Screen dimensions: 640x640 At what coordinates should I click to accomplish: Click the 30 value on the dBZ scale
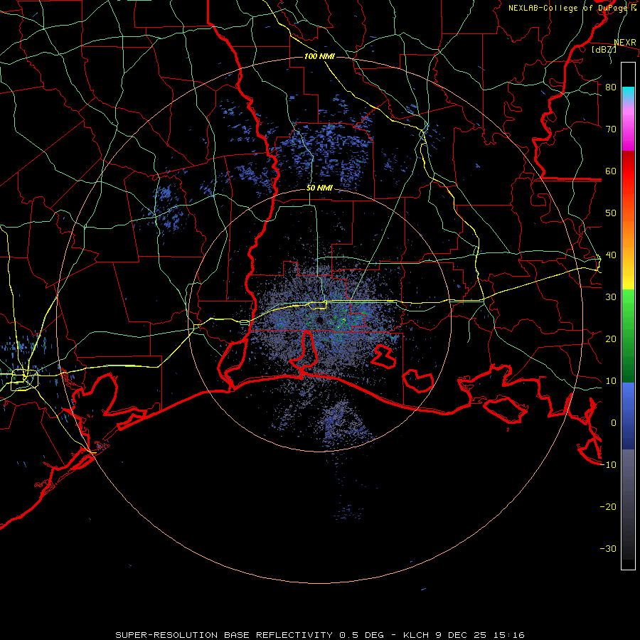point(611,297)
